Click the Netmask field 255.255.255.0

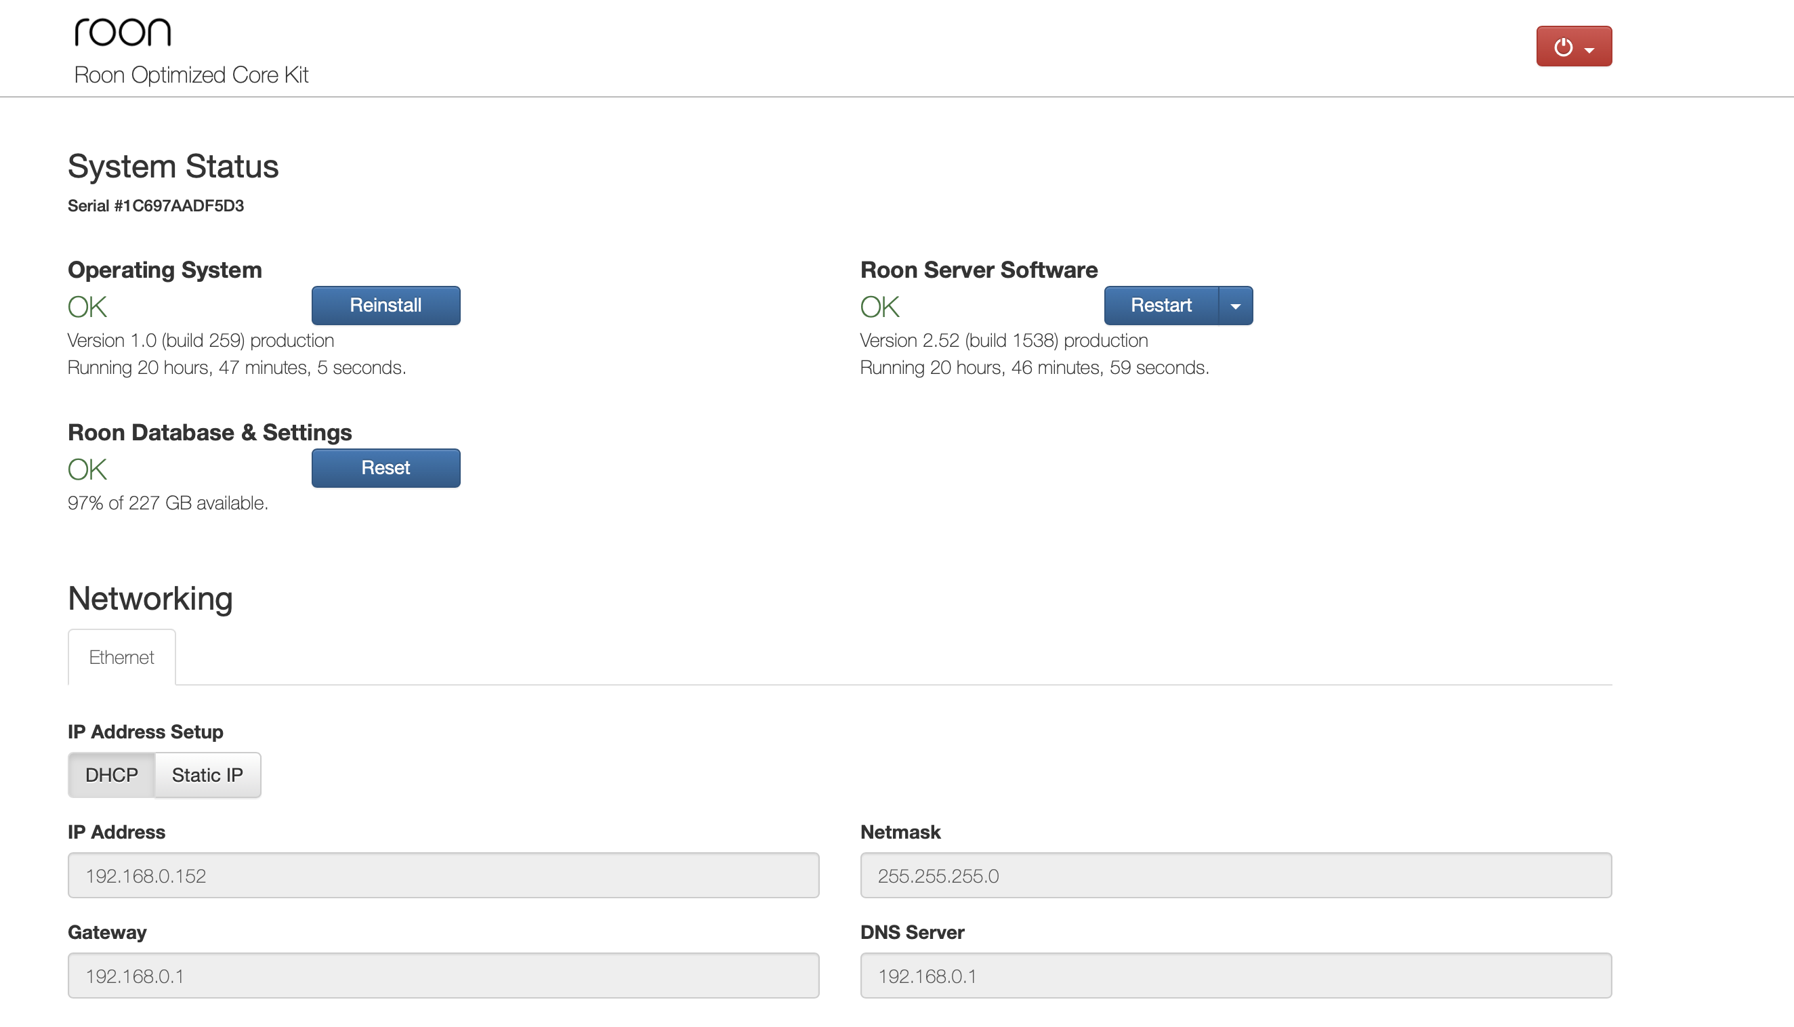[1236, 875]
